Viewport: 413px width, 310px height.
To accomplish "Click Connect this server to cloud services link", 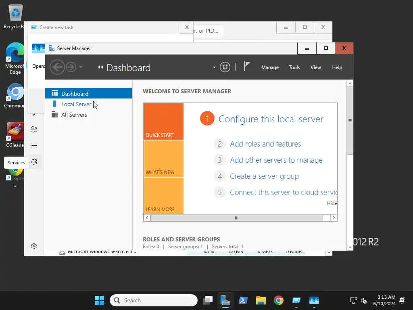I will [284, 193].
